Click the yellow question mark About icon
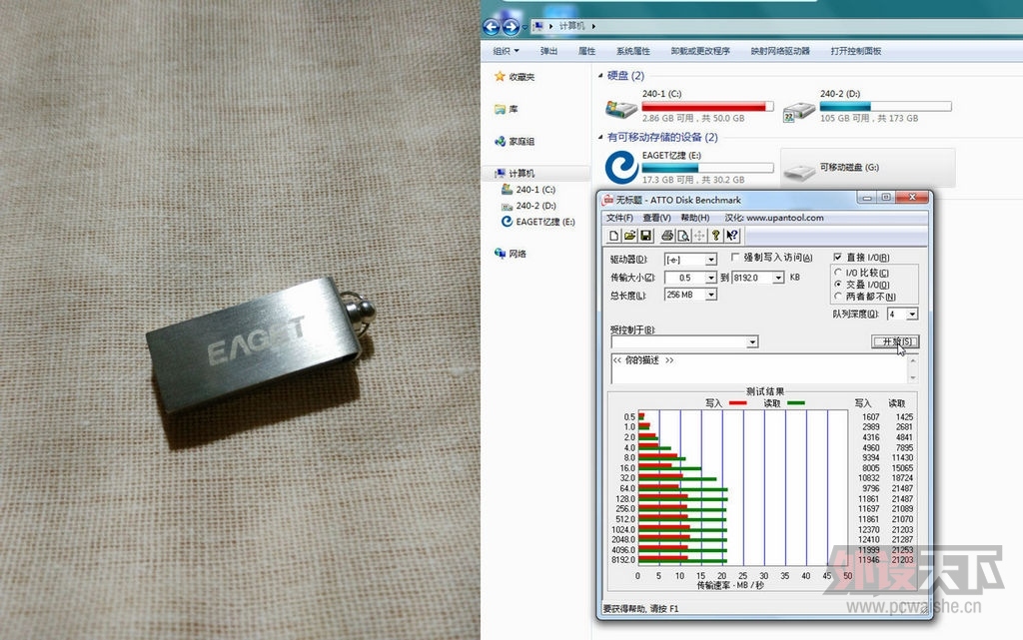 point(715,236)
